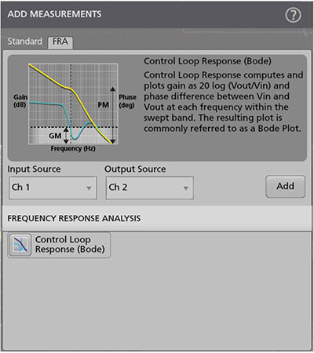The width and height of the screenshot is (314, 353).
Task: Switch to the Standard tab
Action: click(x=25, y=42)
